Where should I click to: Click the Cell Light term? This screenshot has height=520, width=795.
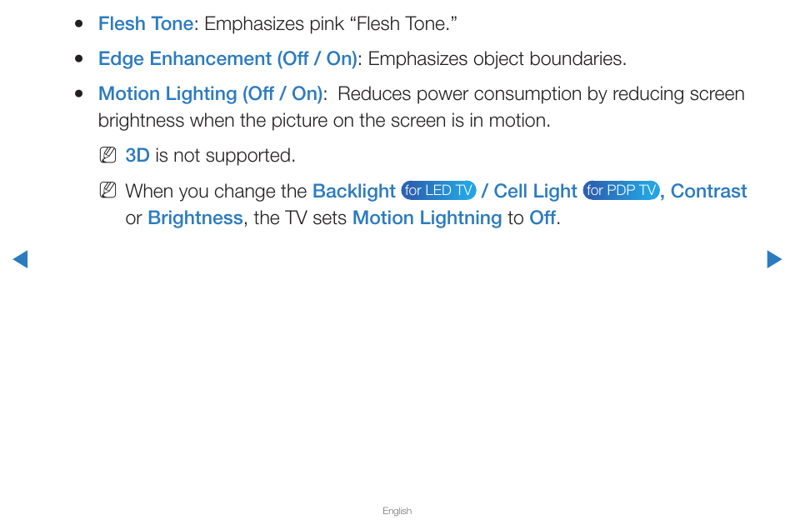pos(535,191)
